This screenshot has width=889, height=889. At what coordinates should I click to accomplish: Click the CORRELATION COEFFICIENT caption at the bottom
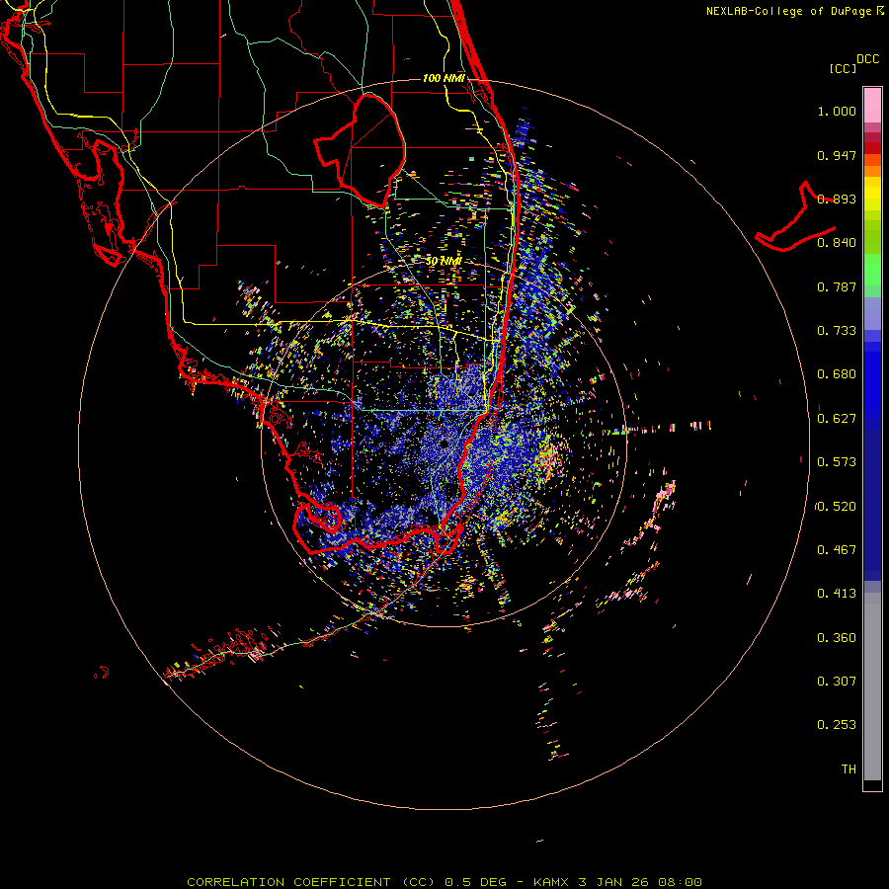444,882
